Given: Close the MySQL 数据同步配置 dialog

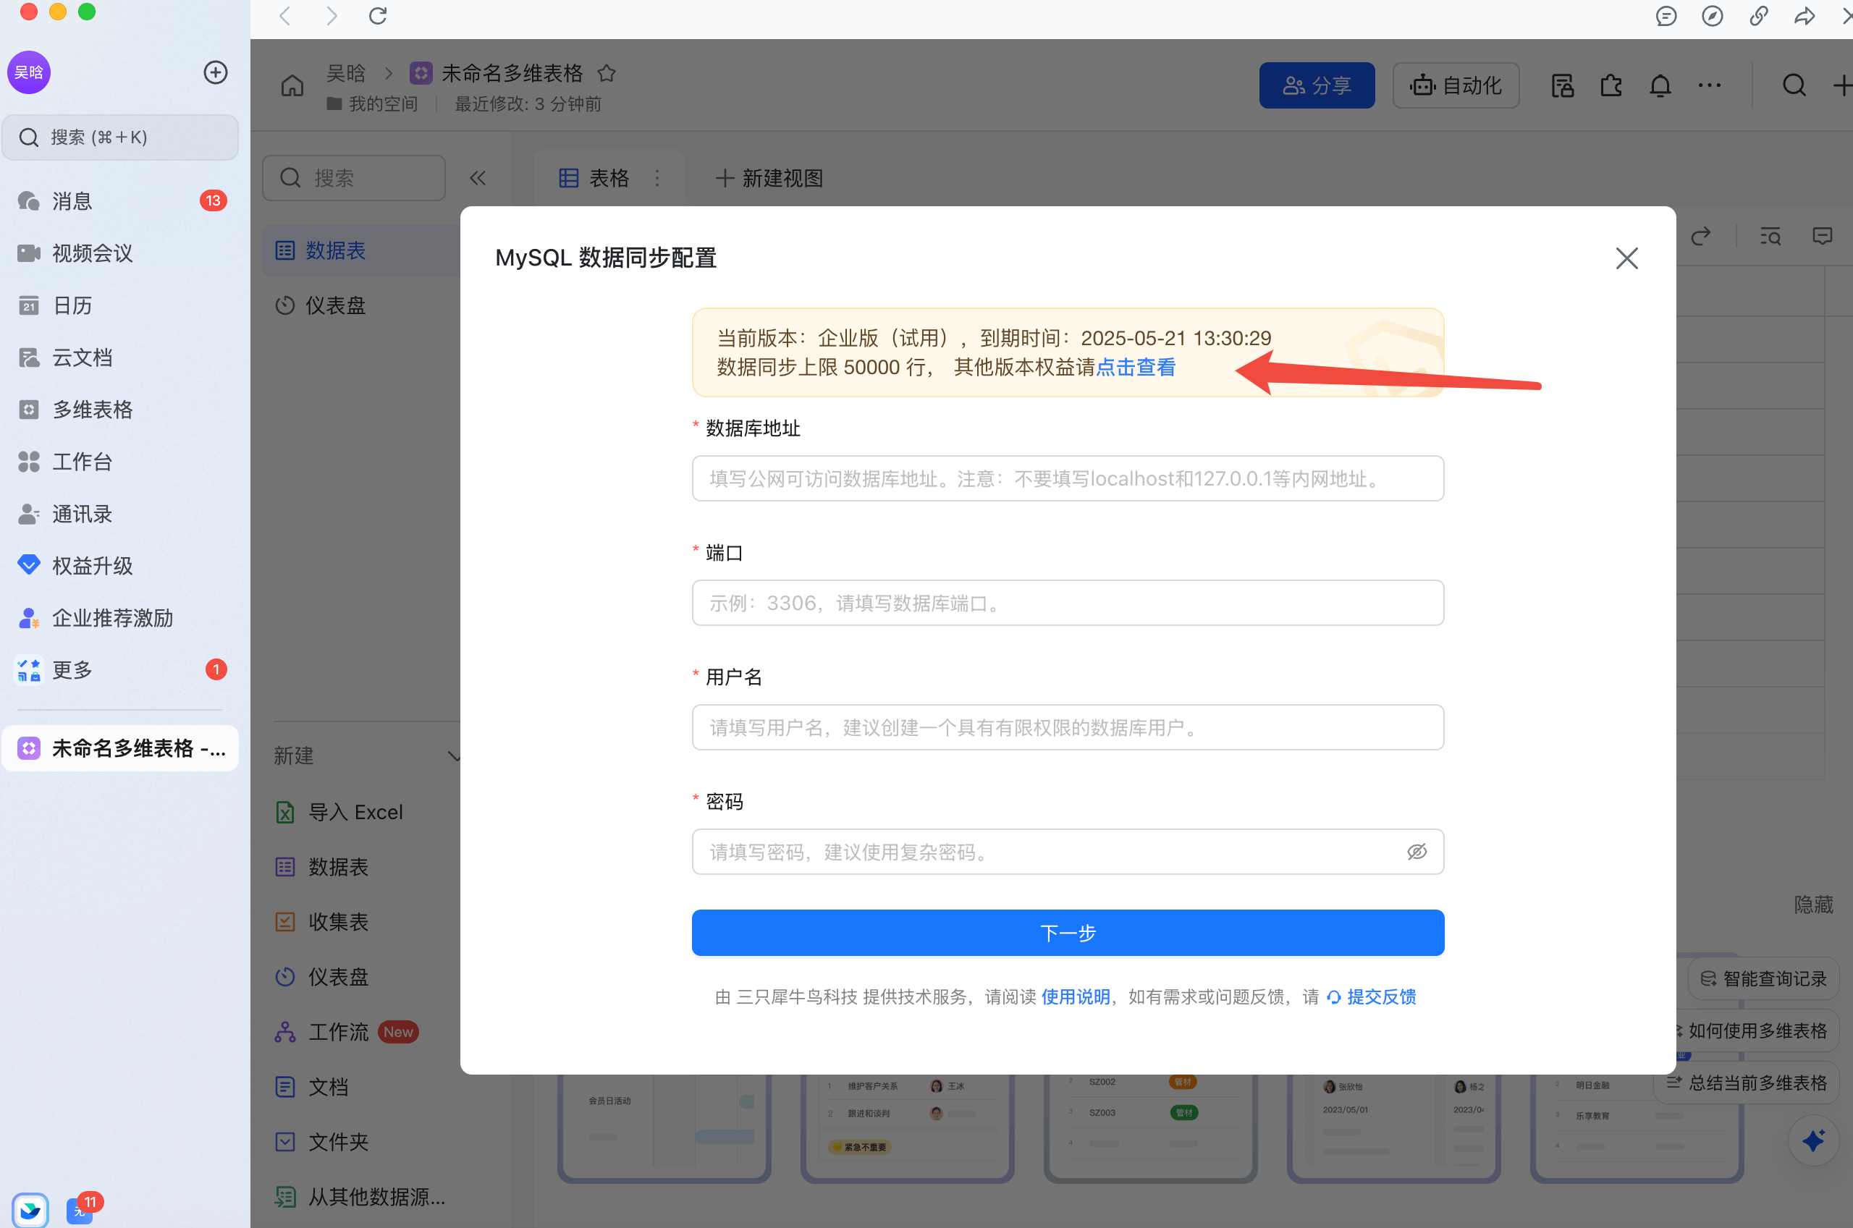Looking at the screenshot, I should click(1626, 258).
